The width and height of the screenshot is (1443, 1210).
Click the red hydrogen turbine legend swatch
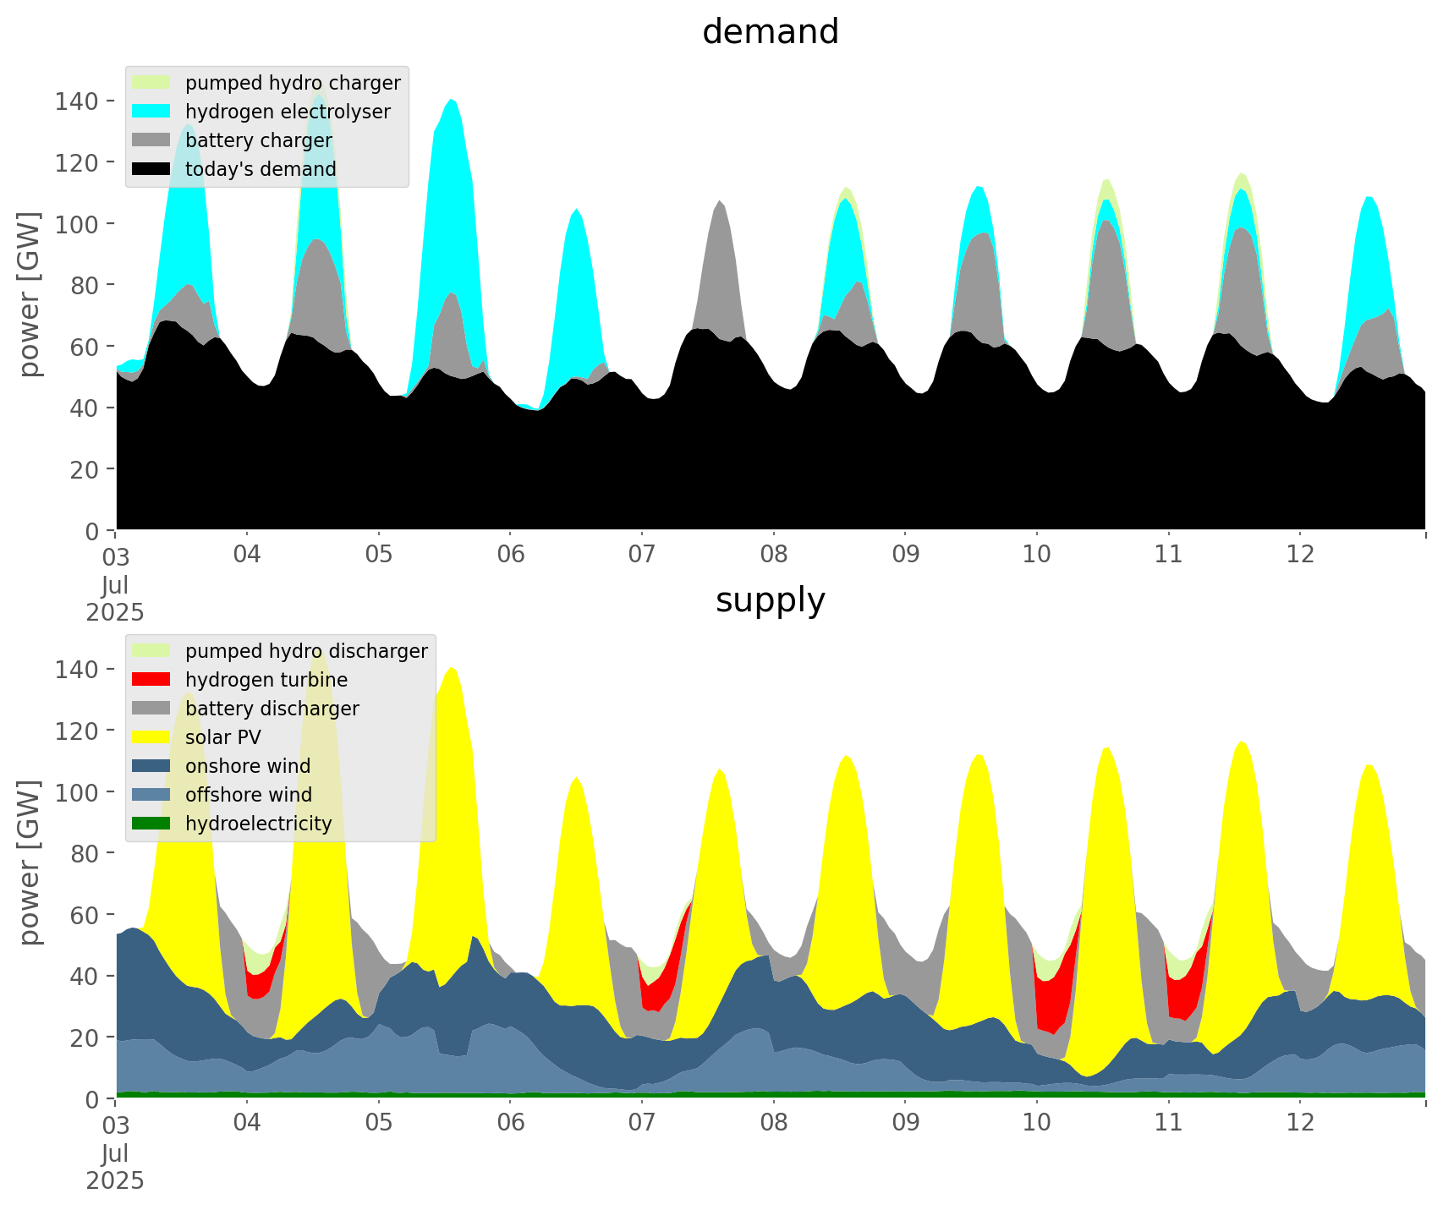click(x=151, y=680)
